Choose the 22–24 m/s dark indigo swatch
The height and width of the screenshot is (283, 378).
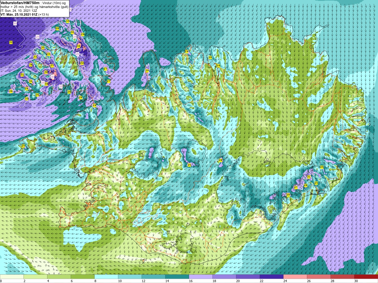(272, 277)
